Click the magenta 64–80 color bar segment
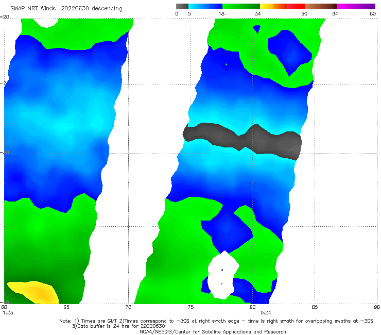Screen dimensions: 381x335 (x=356, y=6)
